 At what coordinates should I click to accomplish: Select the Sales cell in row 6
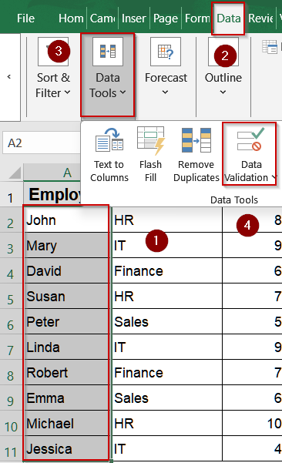point(167,321)
